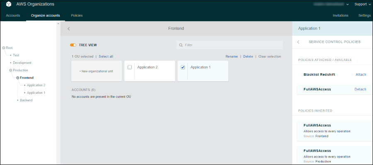The width and height of the screenshot is (373, 165).
Task: Click back arrow beside Service Control Policies
Action: 298,42
